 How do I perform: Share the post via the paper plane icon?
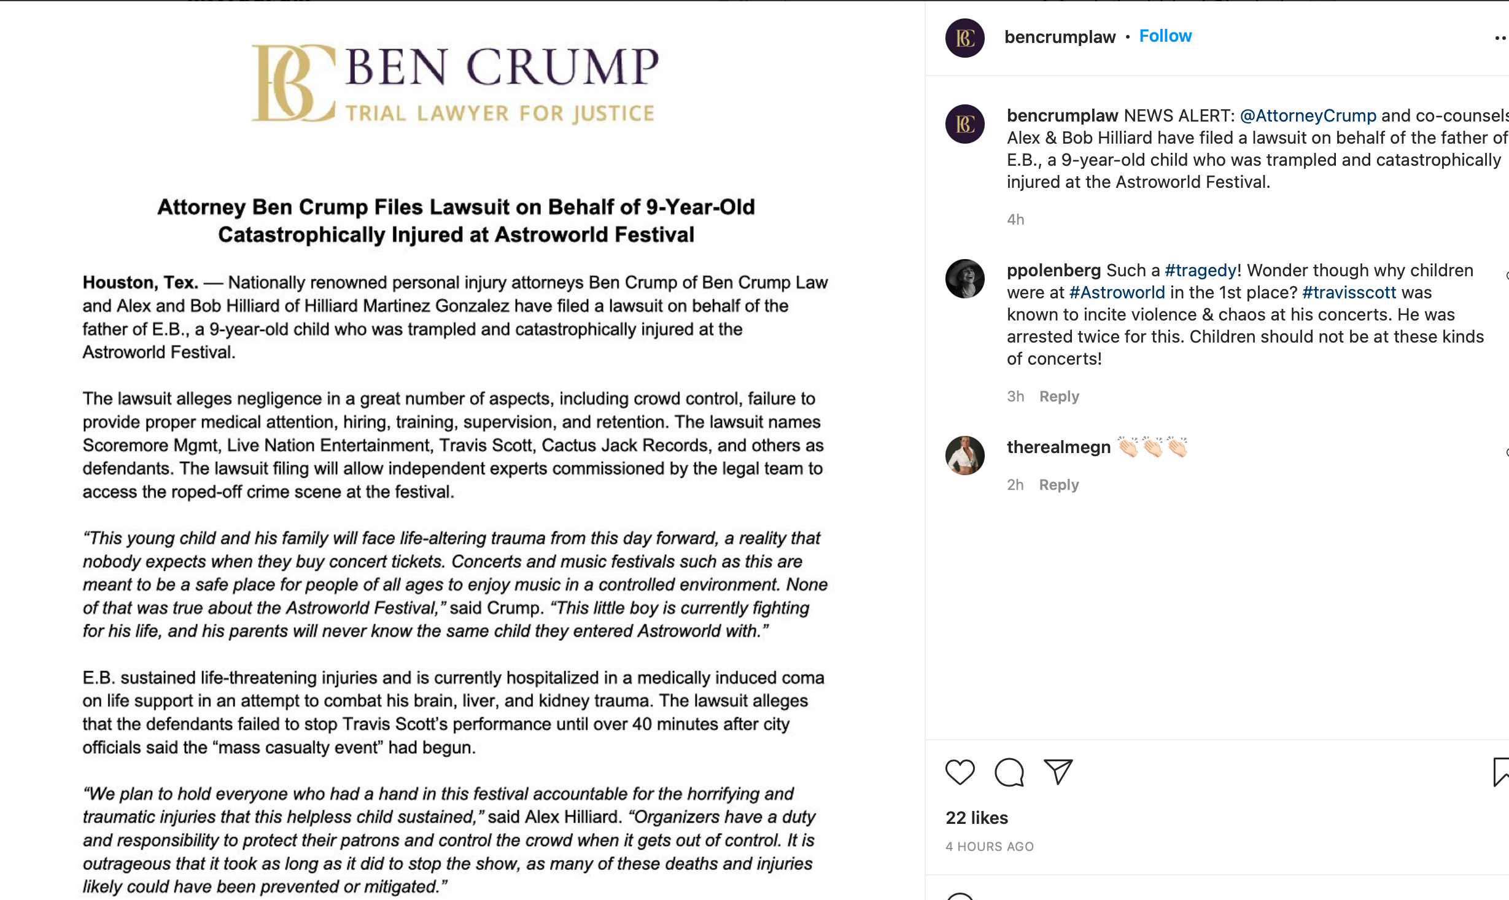(1058, 772)
